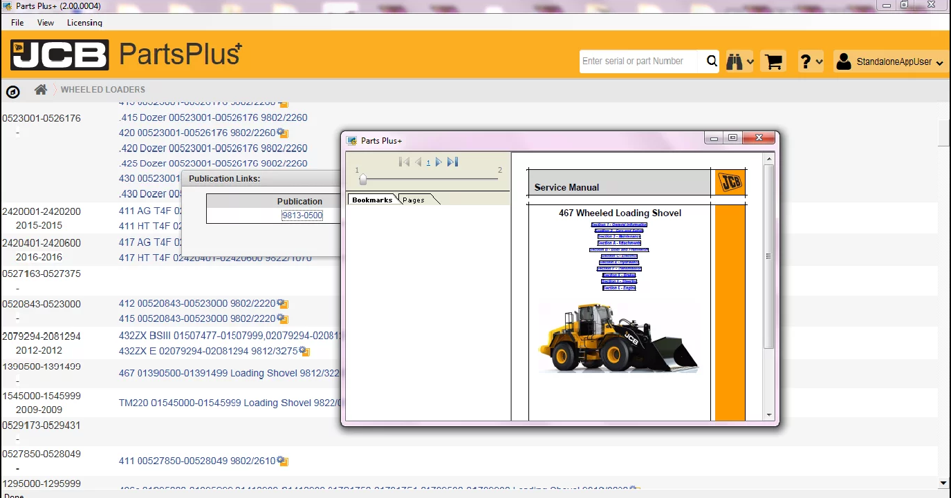Advance to next page with forward arrow
The width and height of the screenshot is (951, 498).
pos(438,162)
